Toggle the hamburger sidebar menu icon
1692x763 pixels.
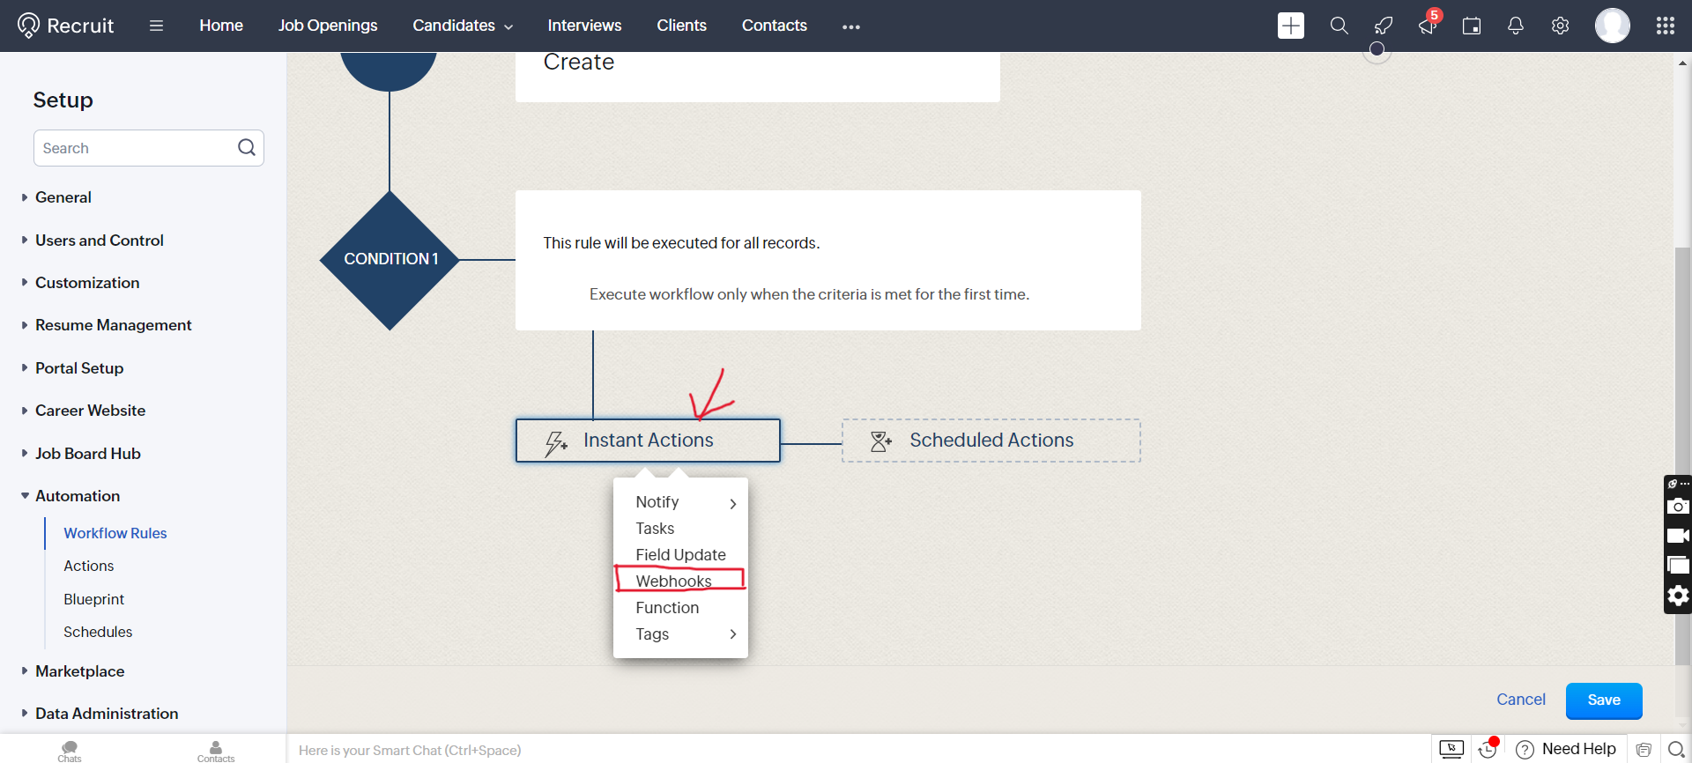[156, 26]
